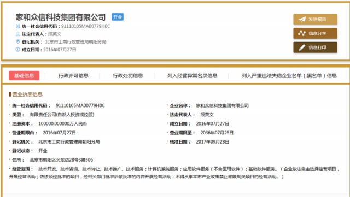The height and width of the screenshot is (197, 350).
Task: Click the 核准日期 value 2017年09月28日
Action: [x=213, y=142]
